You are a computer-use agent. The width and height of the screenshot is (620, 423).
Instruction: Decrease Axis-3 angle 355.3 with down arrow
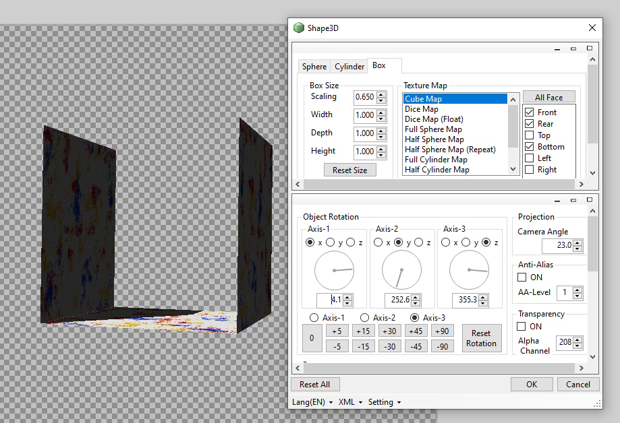(x=483, y=303)
